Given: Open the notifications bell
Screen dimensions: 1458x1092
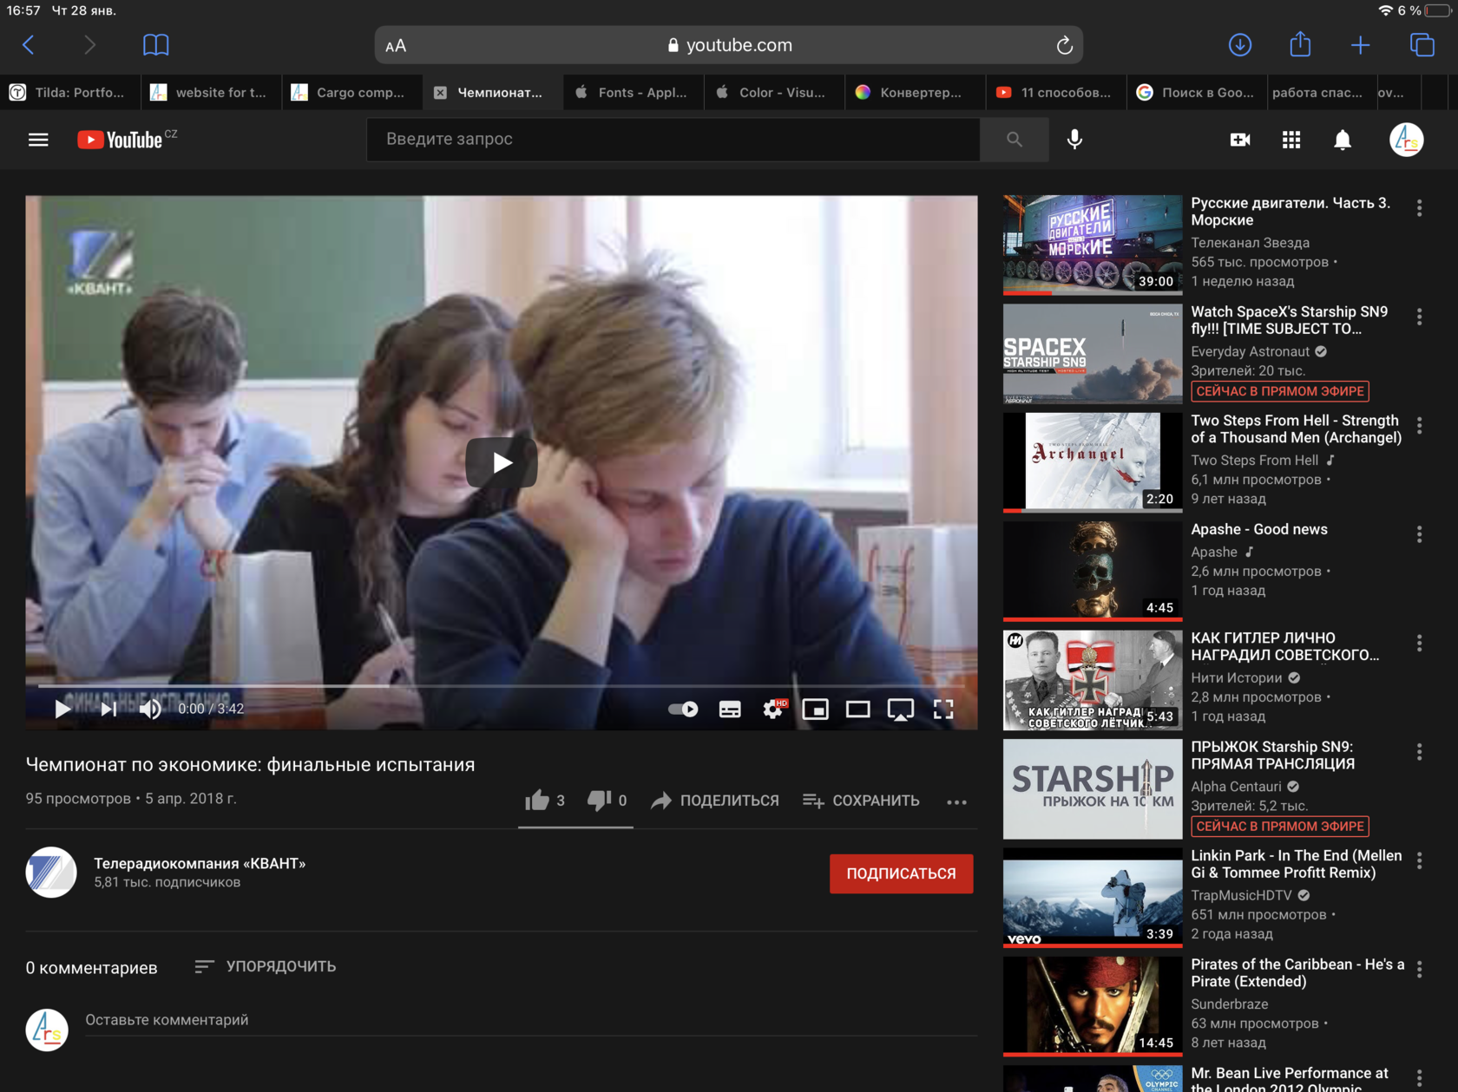Looking at the screenshot, I should pos(1343,140).
